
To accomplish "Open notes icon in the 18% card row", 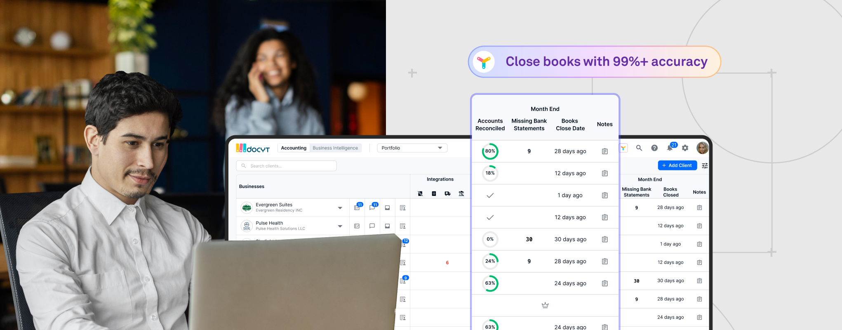I will tap(604, 173).
